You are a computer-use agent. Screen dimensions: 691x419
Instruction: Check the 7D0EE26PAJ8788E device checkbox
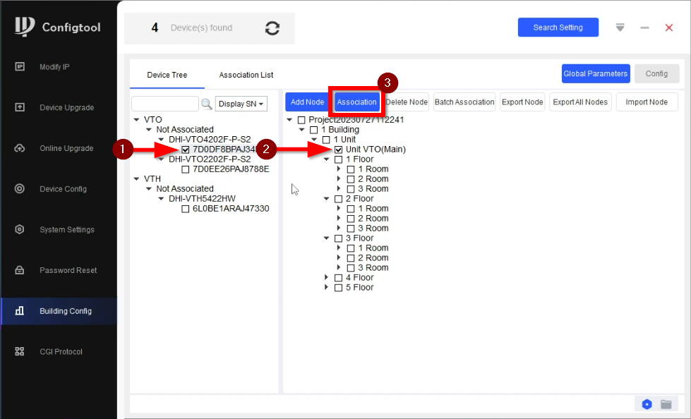click(x=186, y=169)
